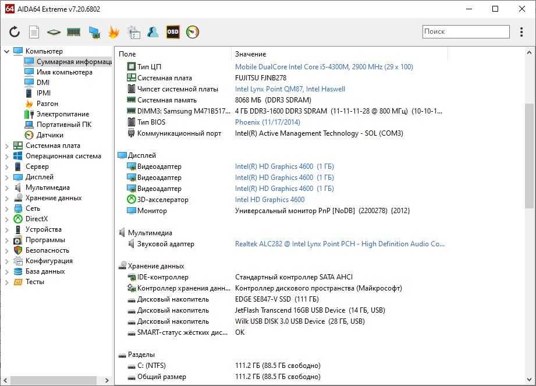
Task: Open the Report page icon
Action: [34, 32]
